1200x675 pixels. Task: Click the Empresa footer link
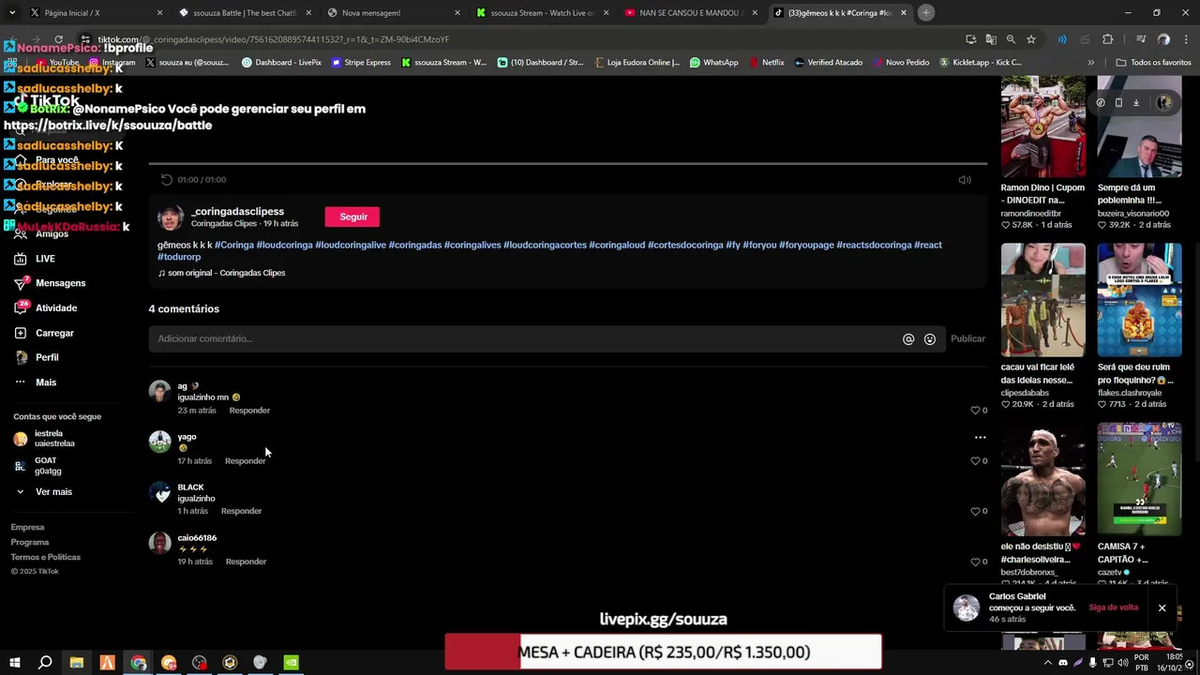(x=27, y=527)
